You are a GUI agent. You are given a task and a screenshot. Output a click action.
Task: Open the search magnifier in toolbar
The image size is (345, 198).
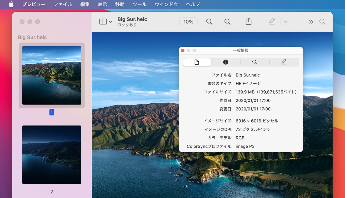(x=322, y=22)
